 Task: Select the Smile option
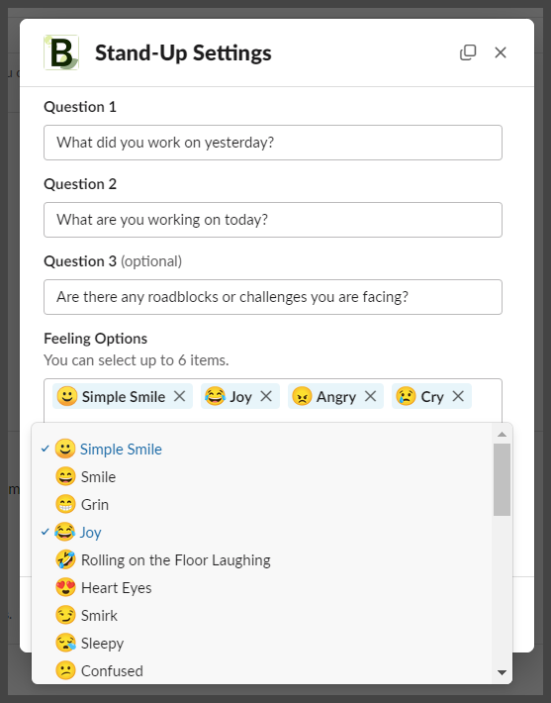(261, 476)
